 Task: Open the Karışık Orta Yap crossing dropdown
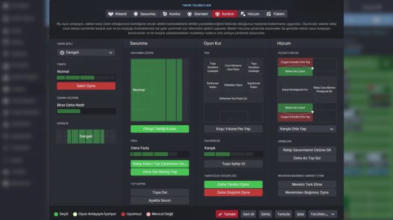[x=307, y=129]
